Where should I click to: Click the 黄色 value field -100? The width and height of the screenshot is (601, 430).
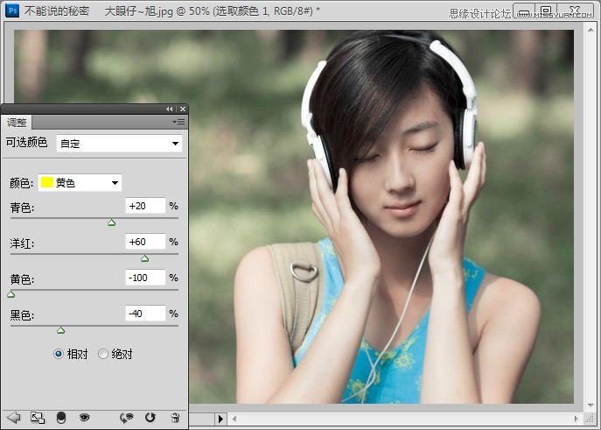coord(145,278)
